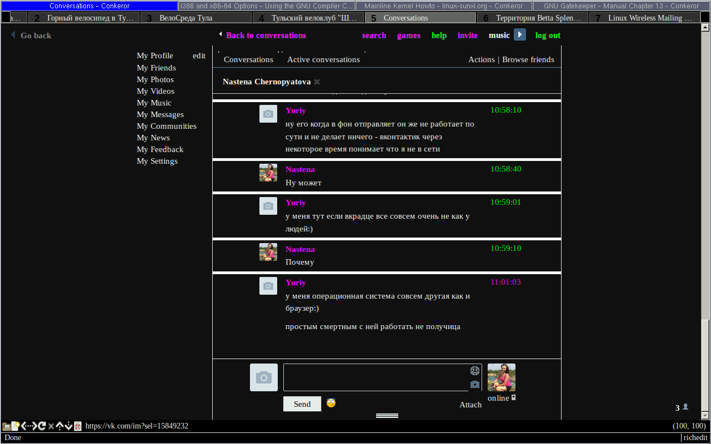The image size is (711, 444).
Task: Click small camera icon inside message box
Action: (x=475, y=385)
